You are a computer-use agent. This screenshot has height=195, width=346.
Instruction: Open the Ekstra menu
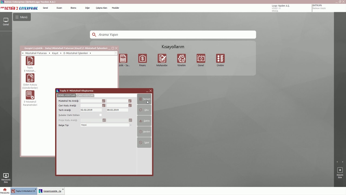[73, 8]
